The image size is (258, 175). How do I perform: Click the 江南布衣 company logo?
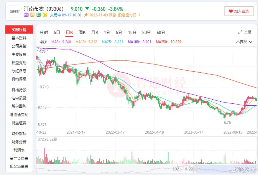point(15,12)
